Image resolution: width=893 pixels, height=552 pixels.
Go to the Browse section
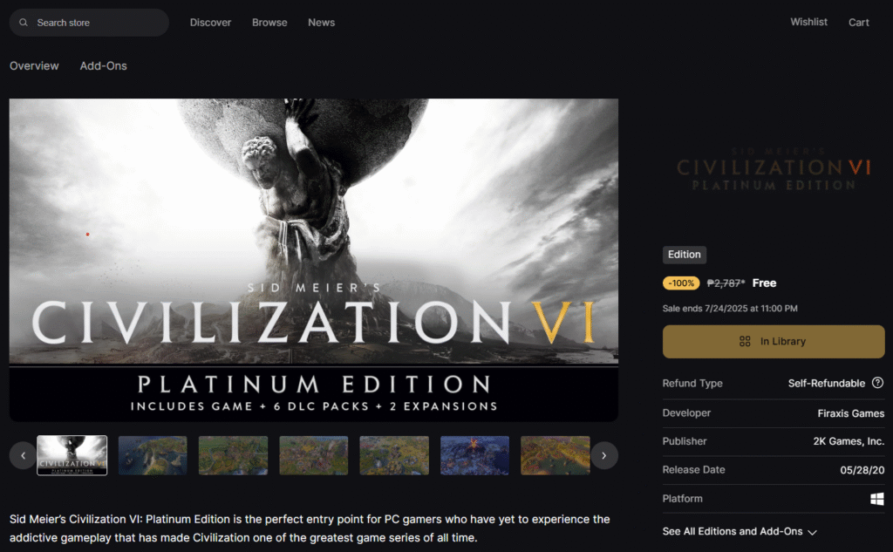(269, 23)
